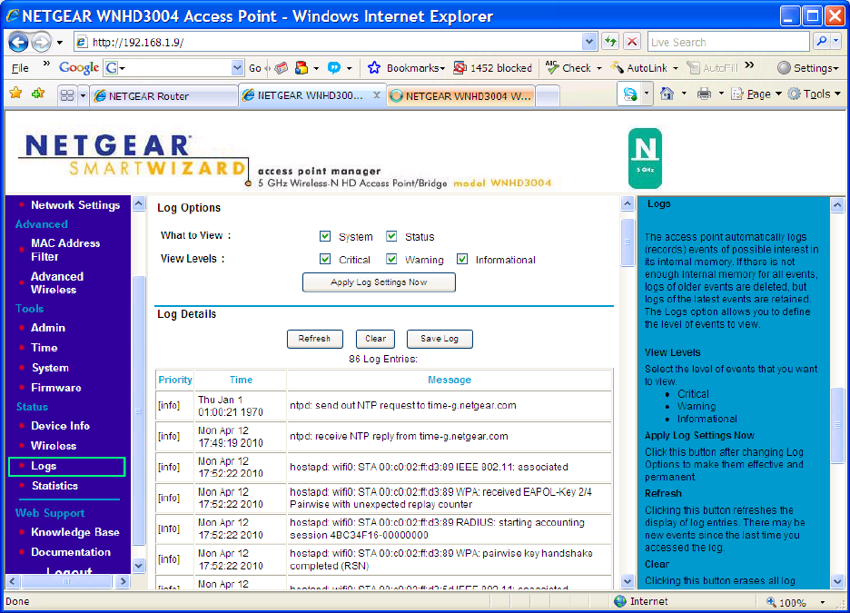850x613 pixels.
Task: Click the Live Search magnifier icon
Action: click(x=821, y=41)
